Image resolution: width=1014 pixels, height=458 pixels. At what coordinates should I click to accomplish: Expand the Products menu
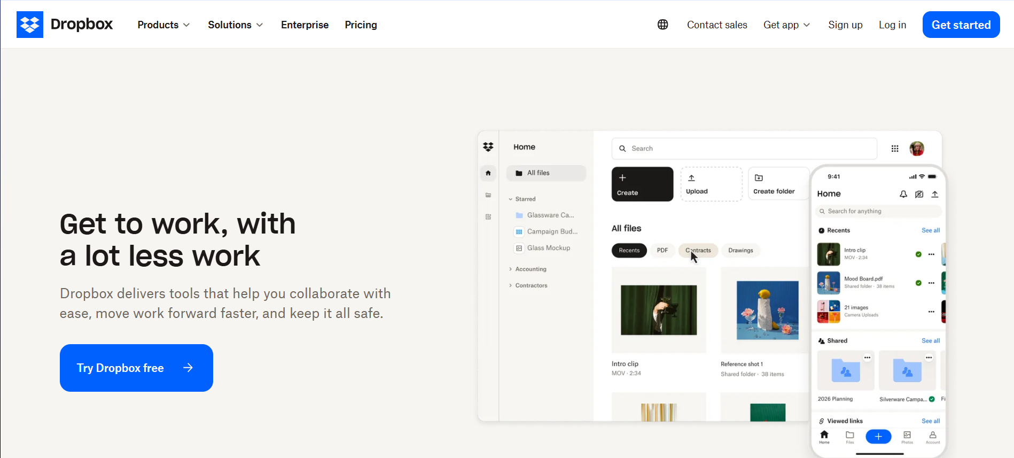click(x=163, y=25)
